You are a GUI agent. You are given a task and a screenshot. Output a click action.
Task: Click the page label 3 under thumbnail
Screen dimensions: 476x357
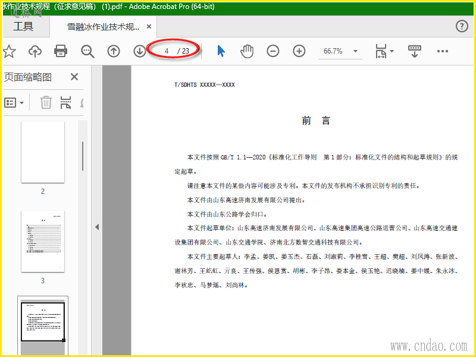(43, 280)
